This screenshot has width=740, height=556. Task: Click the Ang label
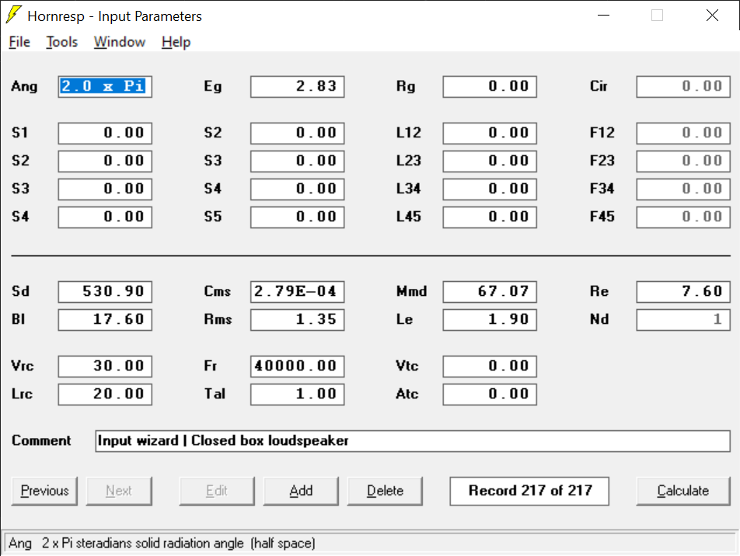point(24,87)
